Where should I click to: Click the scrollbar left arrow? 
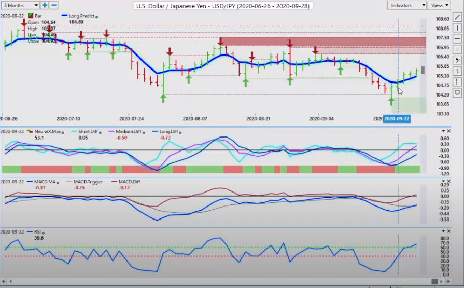click(11, 281)
